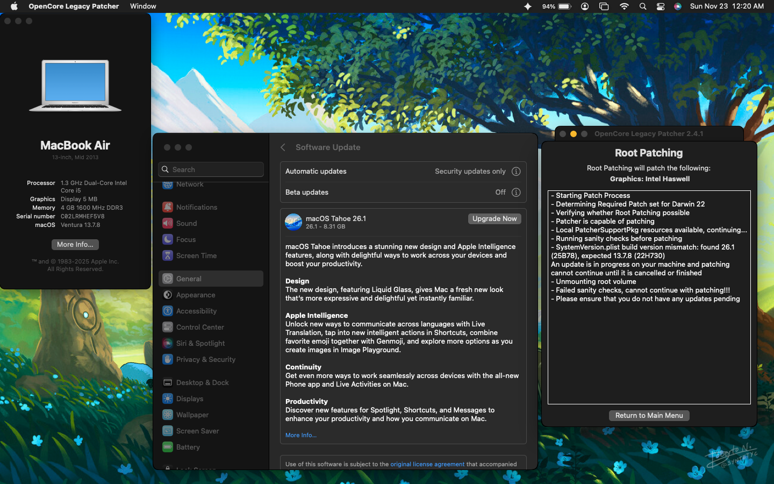Open the Window menu

pos(143,6)
